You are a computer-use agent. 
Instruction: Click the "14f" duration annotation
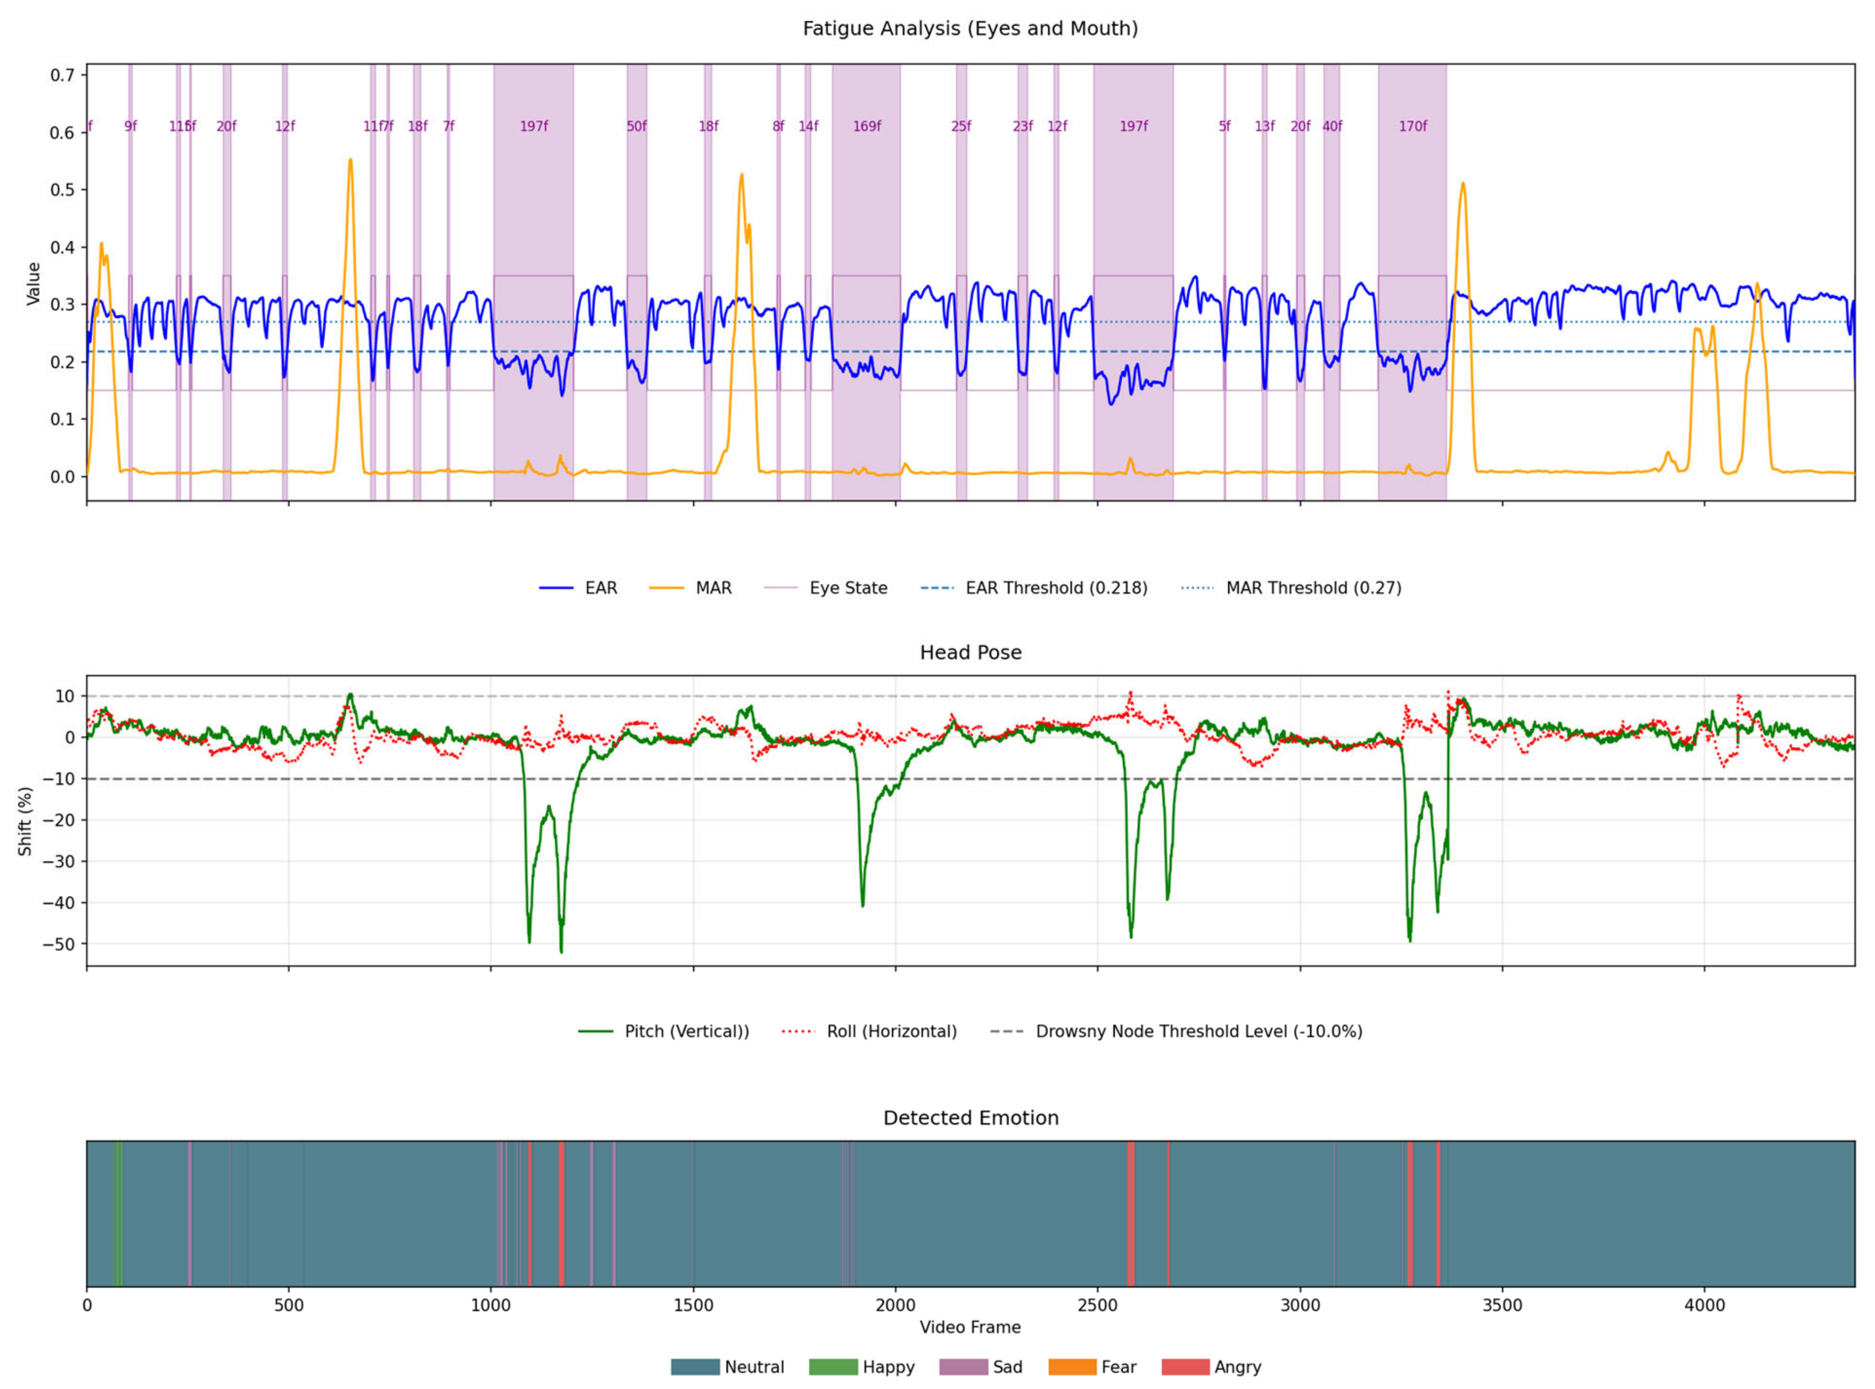pyautogui.click(x=808, y=126)
